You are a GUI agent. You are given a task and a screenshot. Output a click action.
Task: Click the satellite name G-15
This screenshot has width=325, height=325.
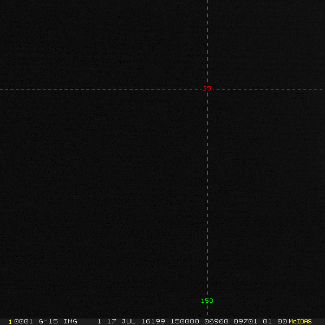click(x=48, y=321)
